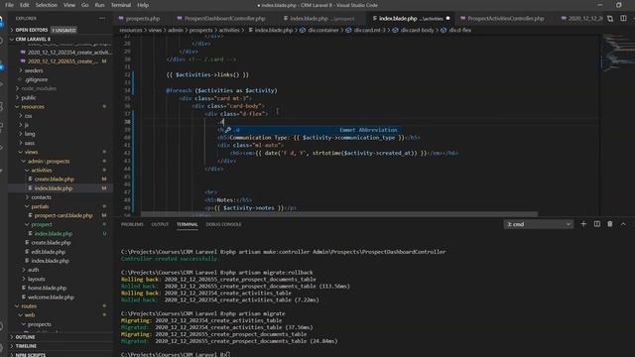This screenshot has width=635, height=357.
Task: Open the terminal selector dropdown showing cmd
Action: click(x=539, y=224)
